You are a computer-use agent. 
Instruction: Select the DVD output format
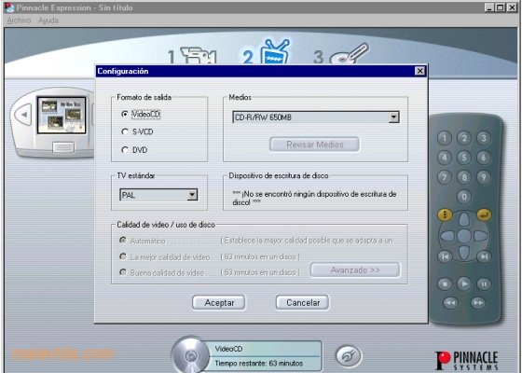point(134,150)
